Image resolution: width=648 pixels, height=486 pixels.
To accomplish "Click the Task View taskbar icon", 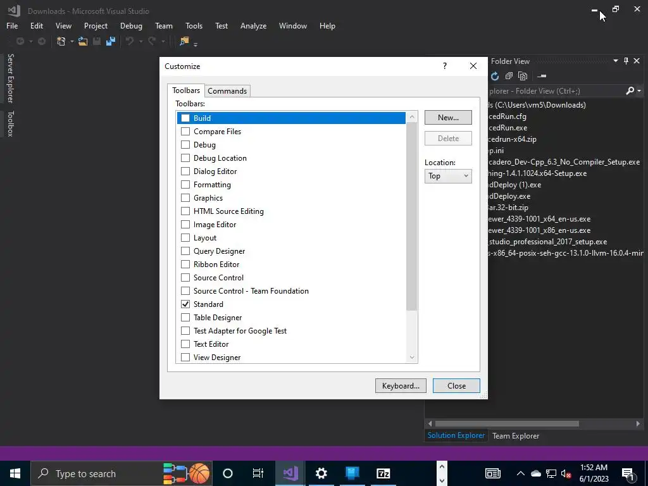I will 258,473.
